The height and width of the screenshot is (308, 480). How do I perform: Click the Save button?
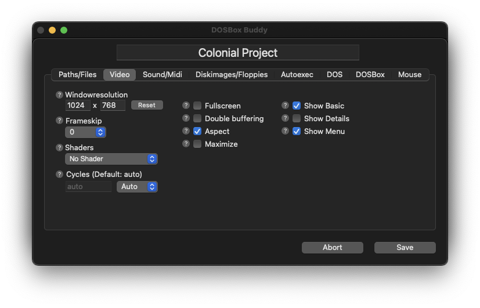(x=405, y=248)
